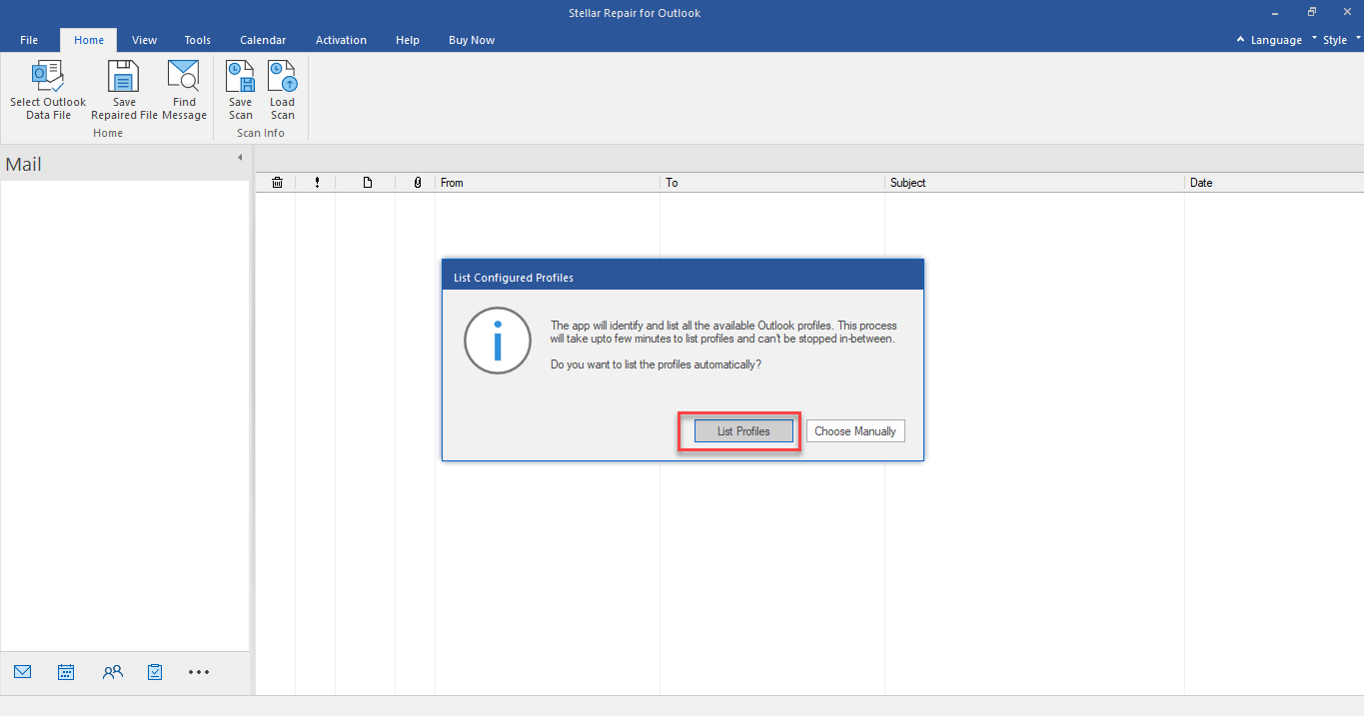1364x716 pixels.
Task: Open Find Message tool
Action: click(184, 90)
